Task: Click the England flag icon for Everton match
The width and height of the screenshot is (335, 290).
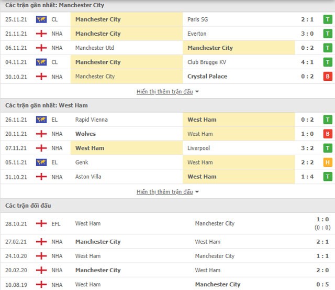Action: coord(41,34)
